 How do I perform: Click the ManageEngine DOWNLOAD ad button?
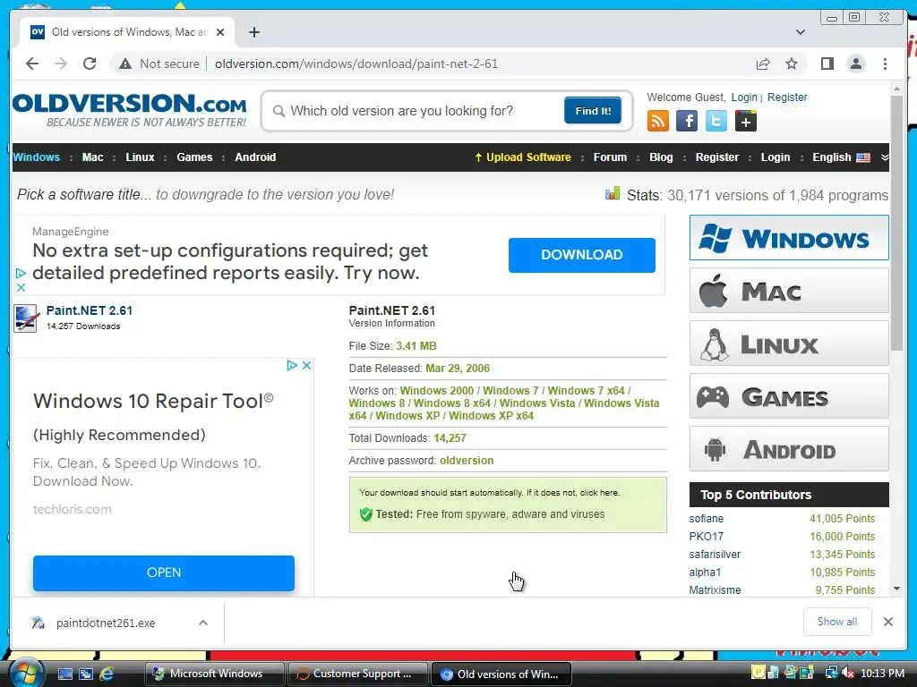point(581,255)
